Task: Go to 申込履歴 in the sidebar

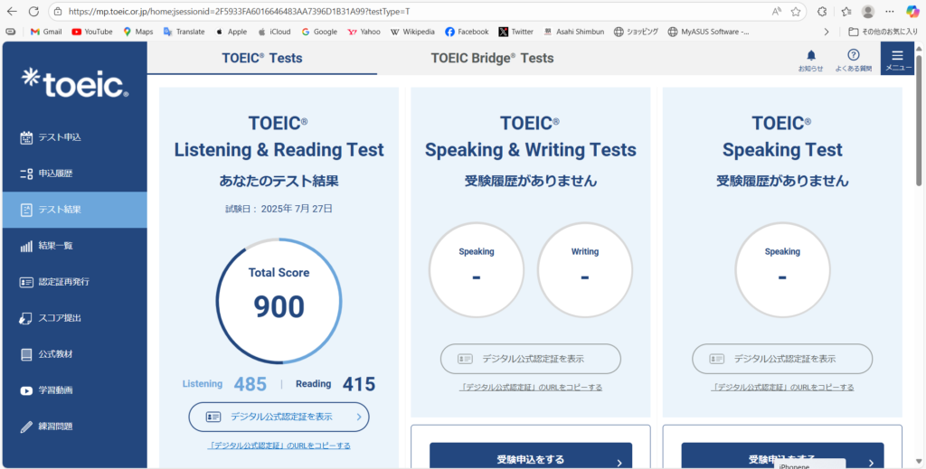Action: pos(55,174)
